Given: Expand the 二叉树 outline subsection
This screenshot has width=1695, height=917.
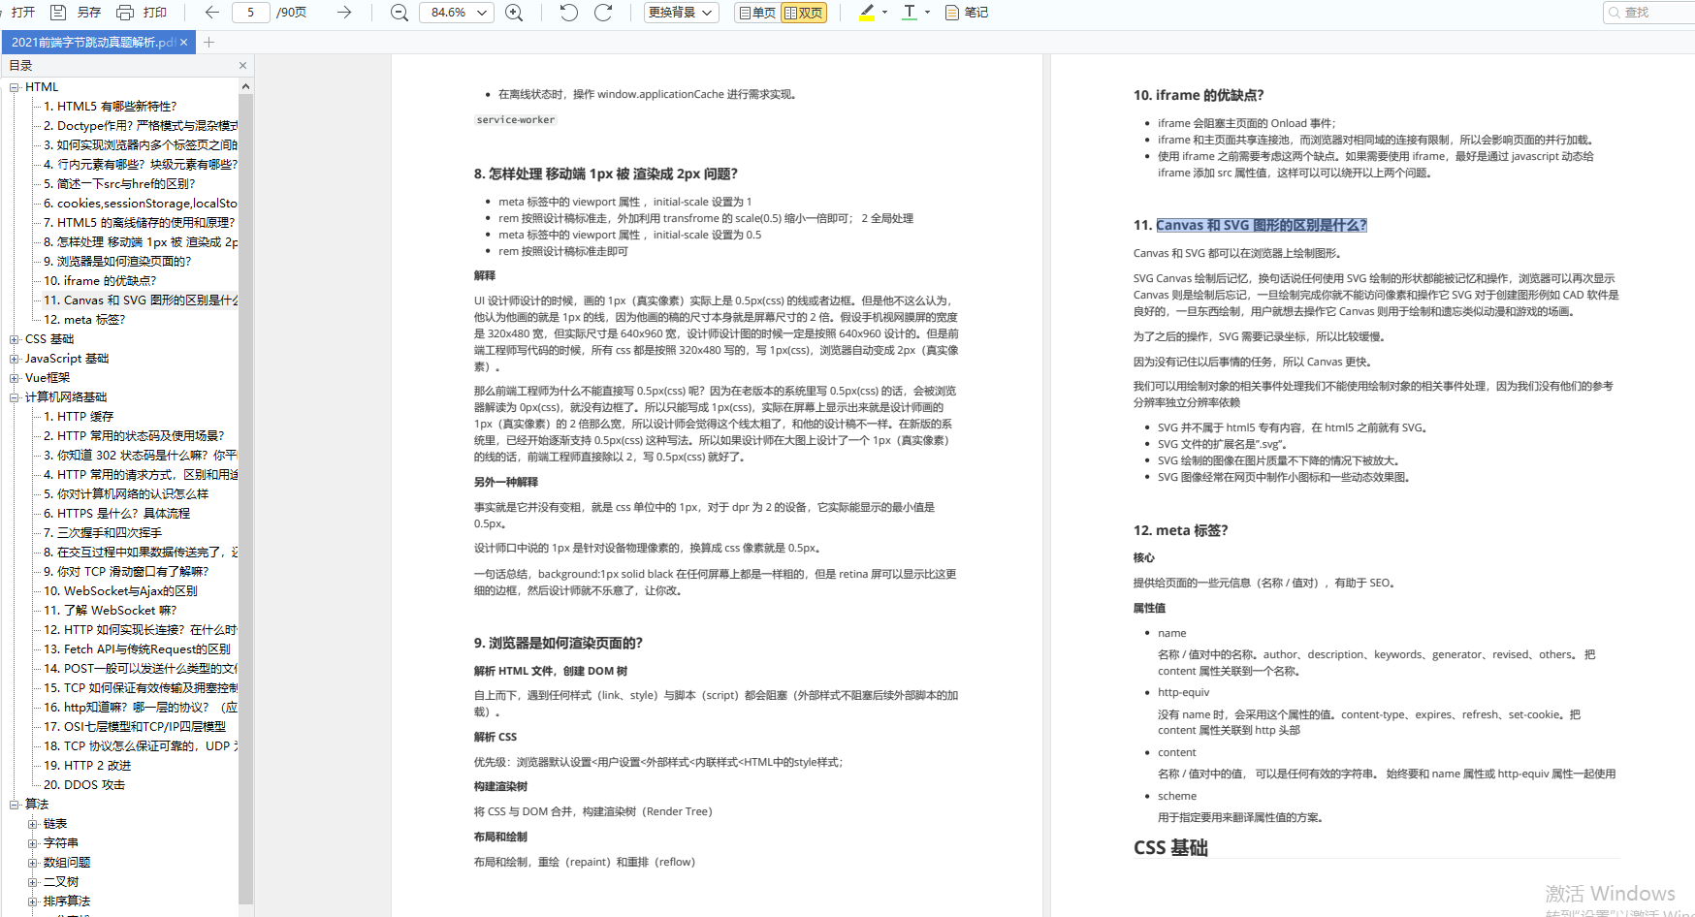Looking at the screenshot, I should pos(33,882).
